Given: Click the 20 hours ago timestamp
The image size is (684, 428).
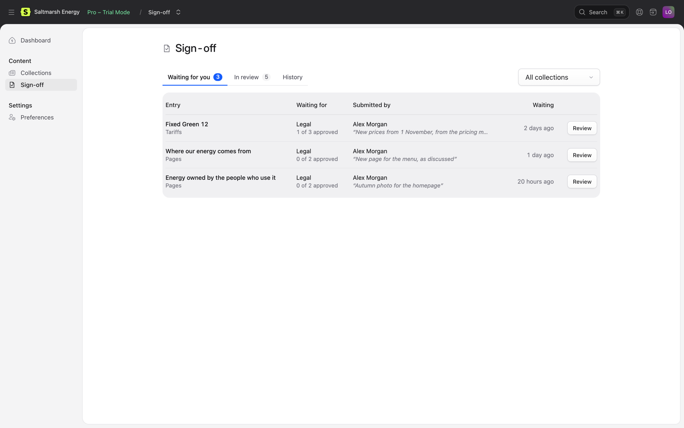Looking at the screenshot, I should click(x=535, y=182).
